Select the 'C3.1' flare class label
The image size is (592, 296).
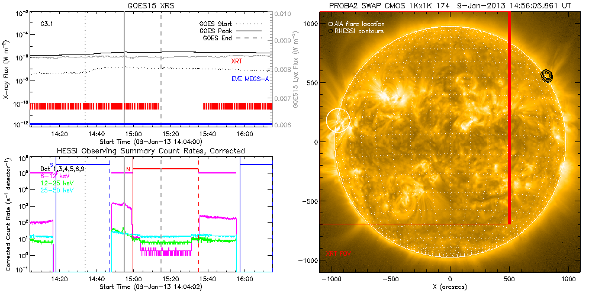(46, 23)
